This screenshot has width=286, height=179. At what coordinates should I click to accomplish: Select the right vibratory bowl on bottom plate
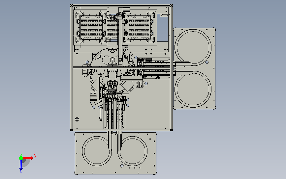(x=133, y=151)
